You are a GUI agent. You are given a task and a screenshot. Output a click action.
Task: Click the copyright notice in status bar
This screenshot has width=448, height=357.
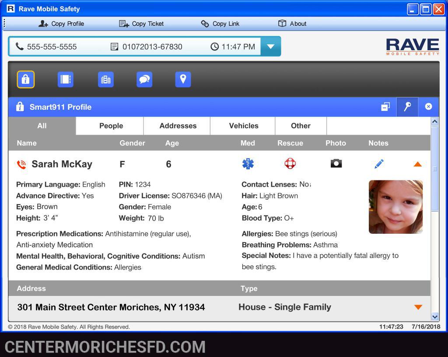tap(69, 327)
